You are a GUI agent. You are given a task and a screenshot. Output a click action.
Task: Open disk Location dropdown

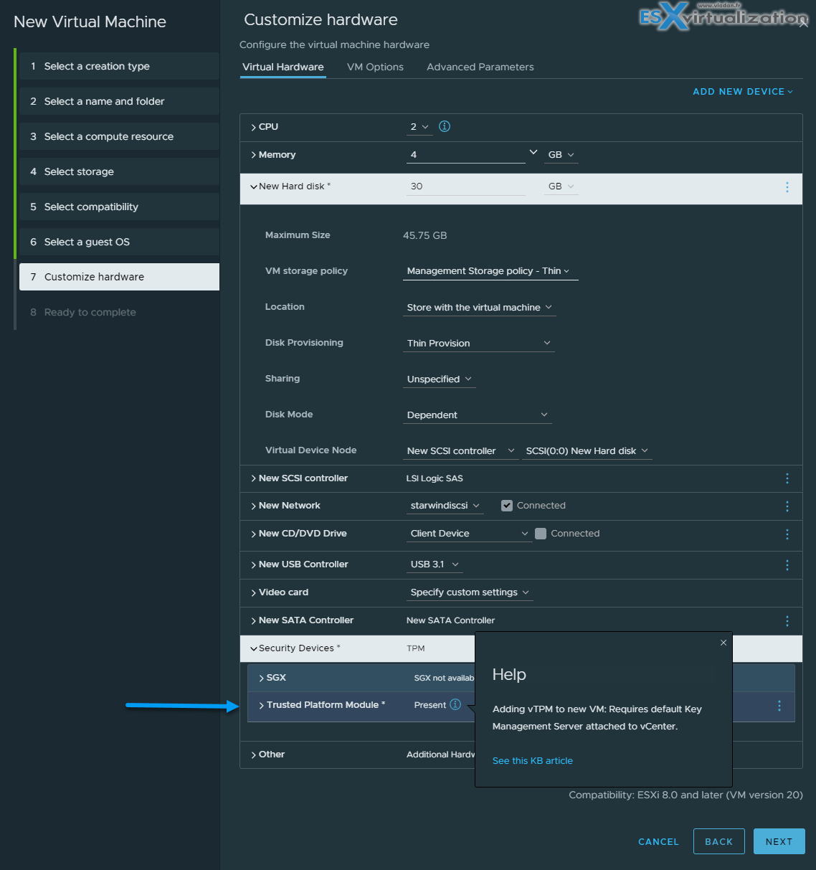tap(480, 308)
